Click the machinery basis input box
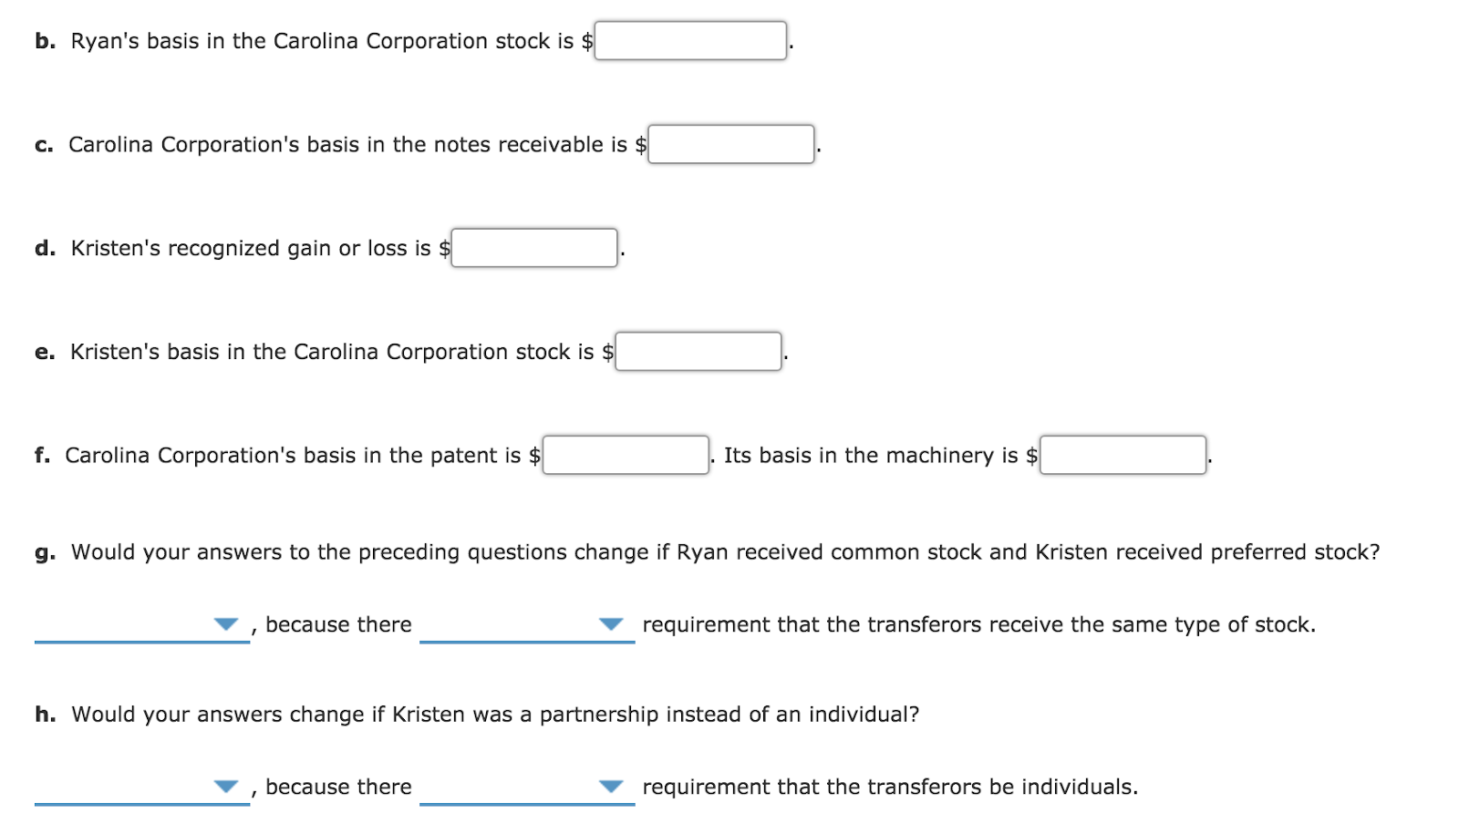Viewport: 1459px width, 834px height. (x=1123, y=455)
